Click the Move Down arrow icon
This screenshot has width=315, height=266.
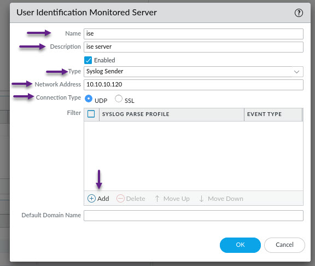(201, 199)
